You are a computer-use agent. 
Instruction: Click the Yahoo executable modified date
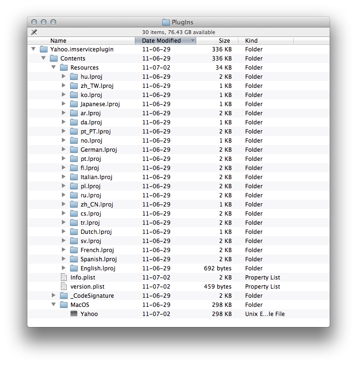(156, 314)
